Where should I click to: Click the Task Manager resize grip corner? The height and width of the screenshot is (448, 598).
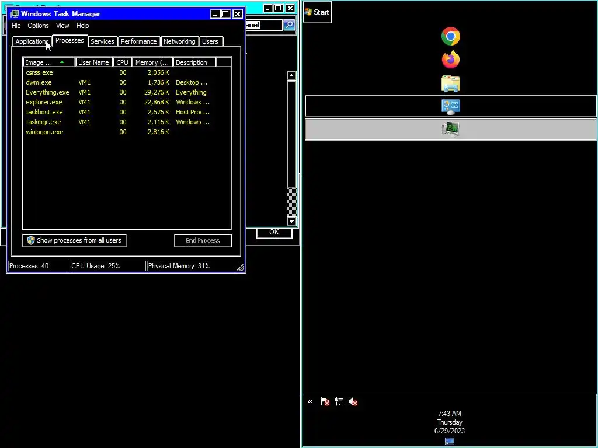240,267
